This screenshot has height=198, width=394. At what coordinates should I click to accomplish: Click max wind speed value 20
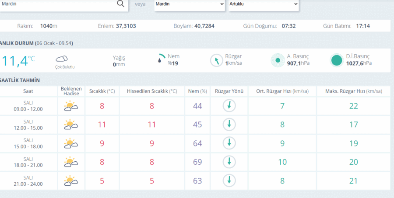pyautogui.click(x=354, y=162)
